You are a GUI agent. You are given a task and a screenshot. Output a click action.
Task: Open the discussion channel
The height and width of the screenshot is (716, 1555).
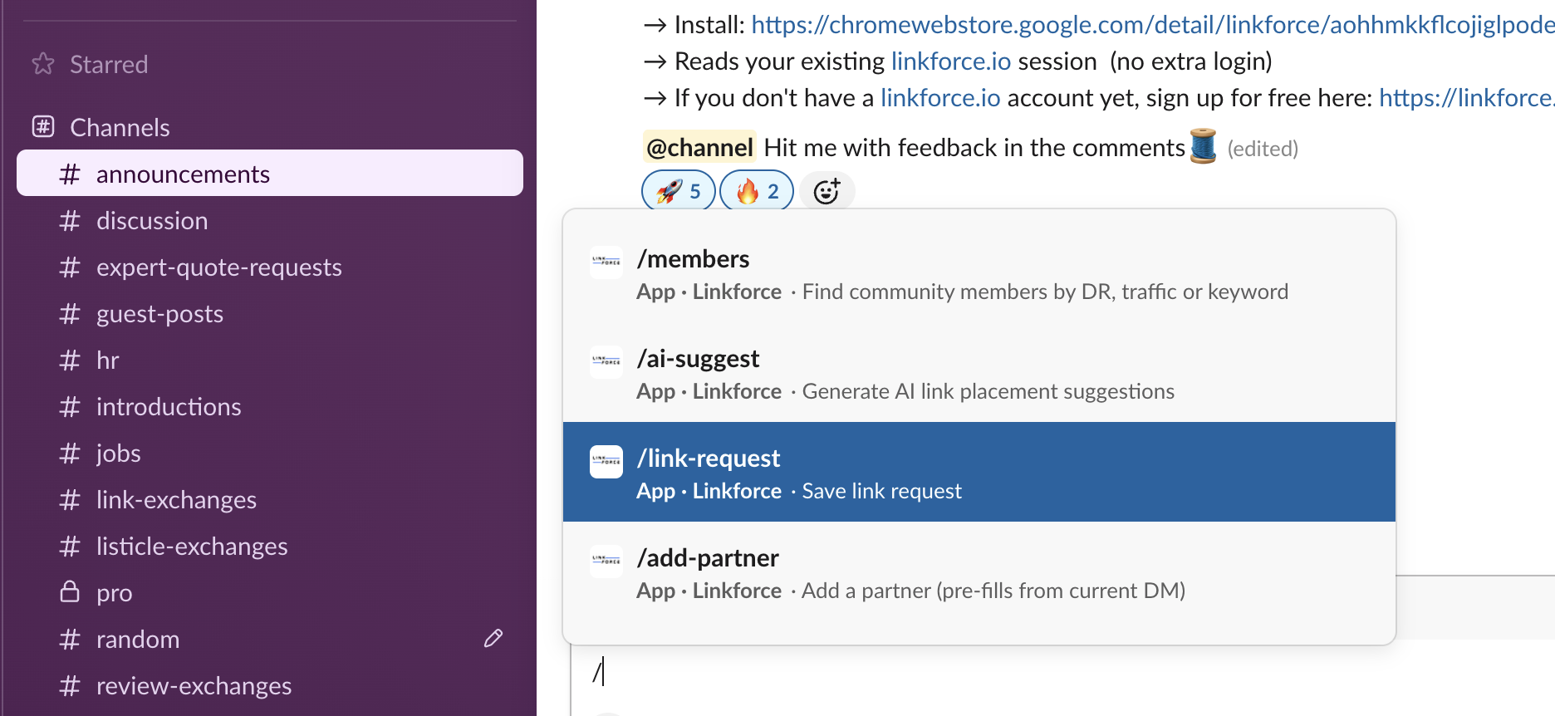click(270, 221)
